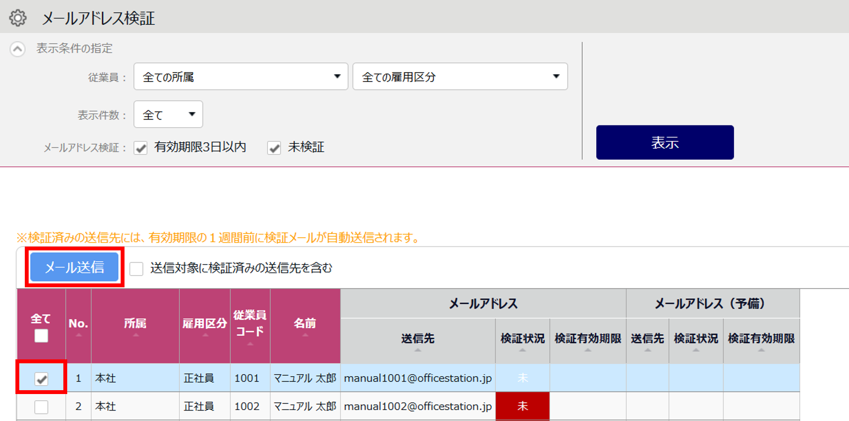Click the 表示 button

pyautogui.click(x=664, y=143)
